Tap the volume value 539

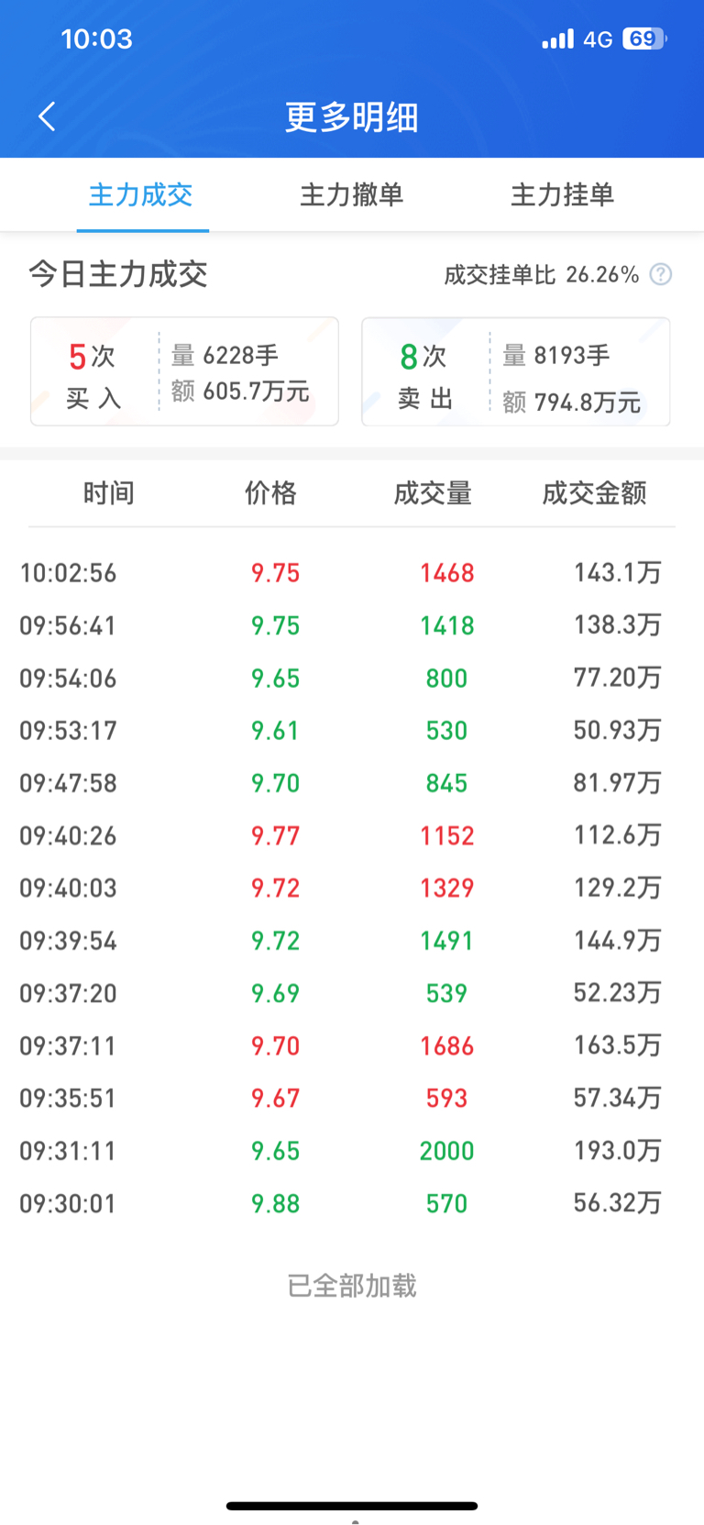click(x=447, y=993)
